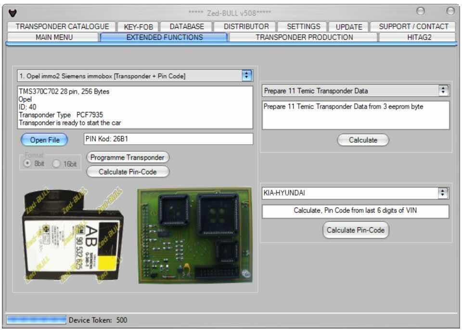The height and width of the screenshot is (330, 462).
Task: Go to the SETTINGS tab
Action: (x=303, y=26)
